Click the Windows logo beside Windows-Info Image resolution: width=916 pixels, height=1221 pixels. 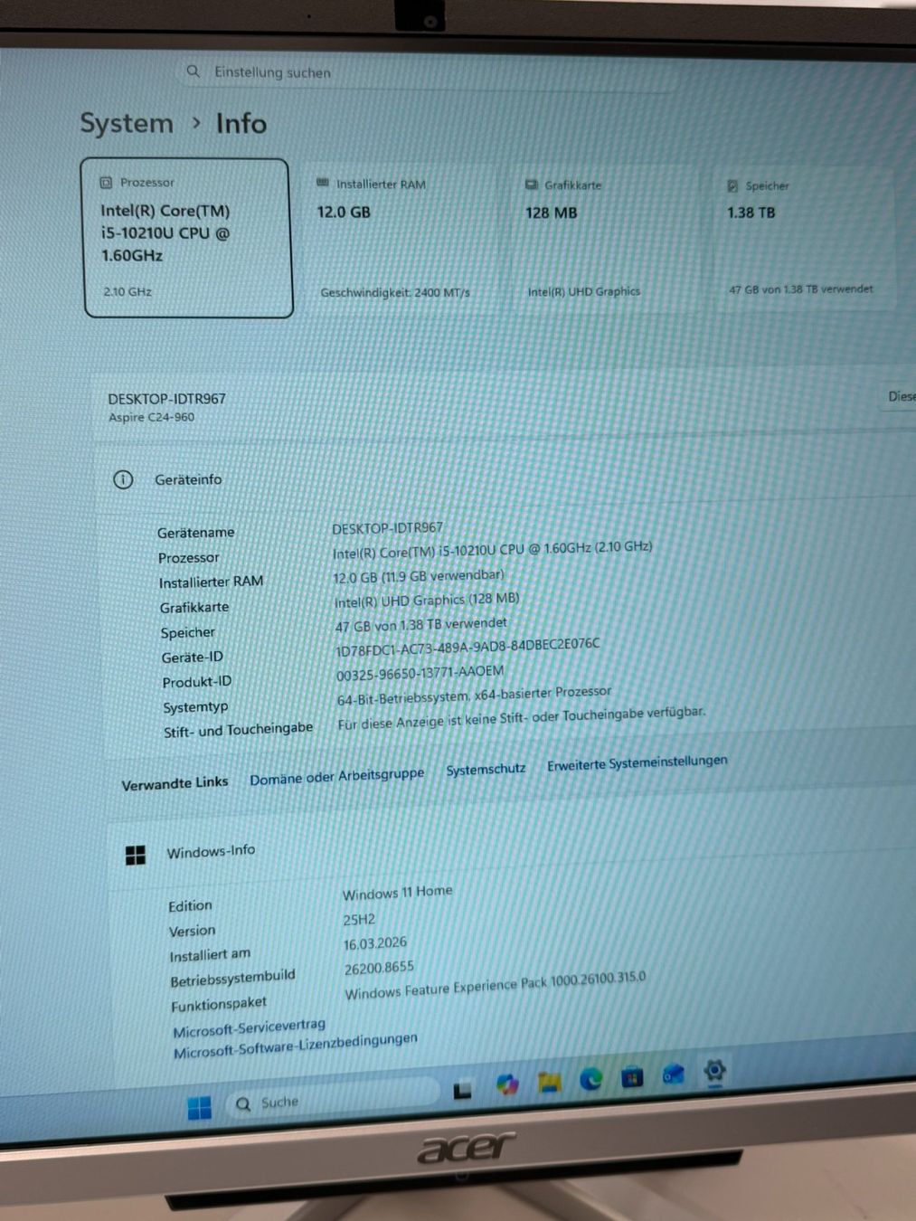pos(136,856)
